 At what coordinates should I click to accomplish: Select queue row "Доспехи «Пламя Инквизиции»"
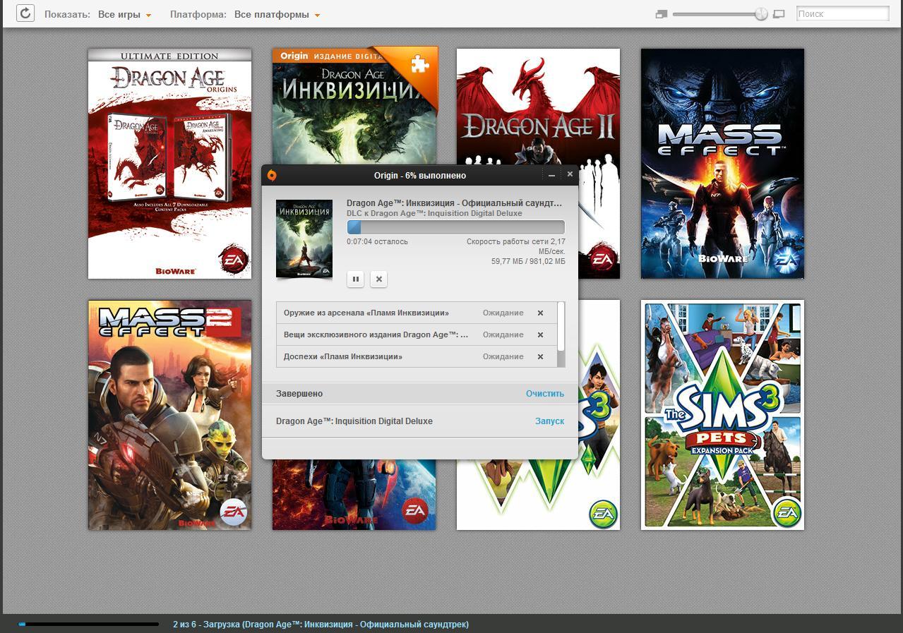click(417, 356)
